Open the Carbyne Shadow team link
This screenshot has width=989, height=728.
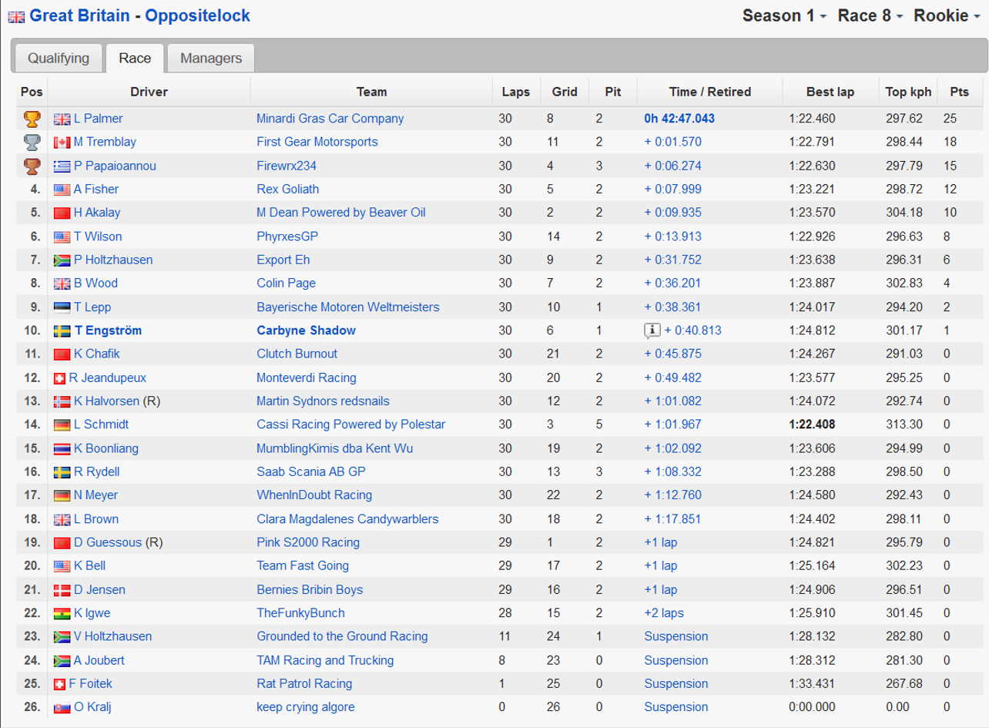307,330
